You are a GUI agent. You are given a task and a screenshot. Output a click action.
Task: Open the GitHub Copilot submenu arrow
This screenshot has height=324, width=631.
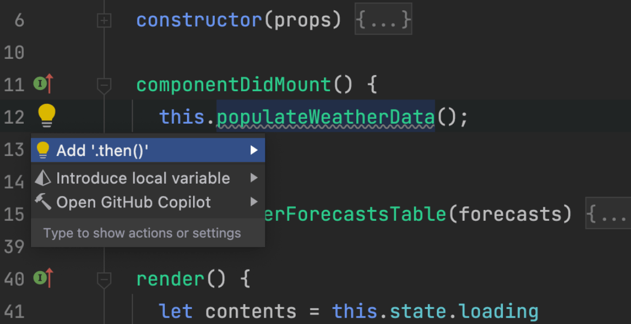[254, 202]
